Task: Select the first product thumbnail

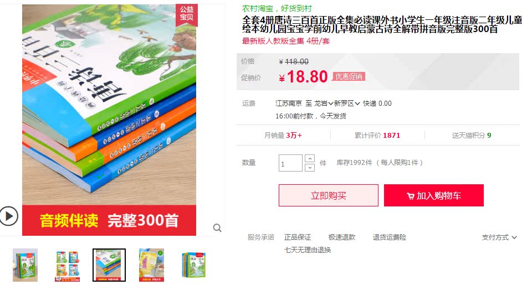Action: point(25,265)
